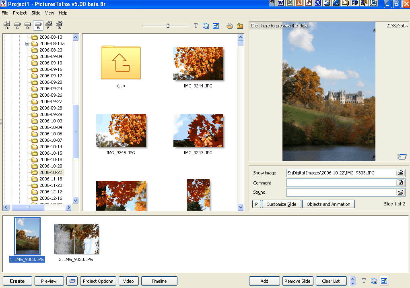Click the slide preview image
The height and width of the screenshot is (288, 410).
point(329,91)
